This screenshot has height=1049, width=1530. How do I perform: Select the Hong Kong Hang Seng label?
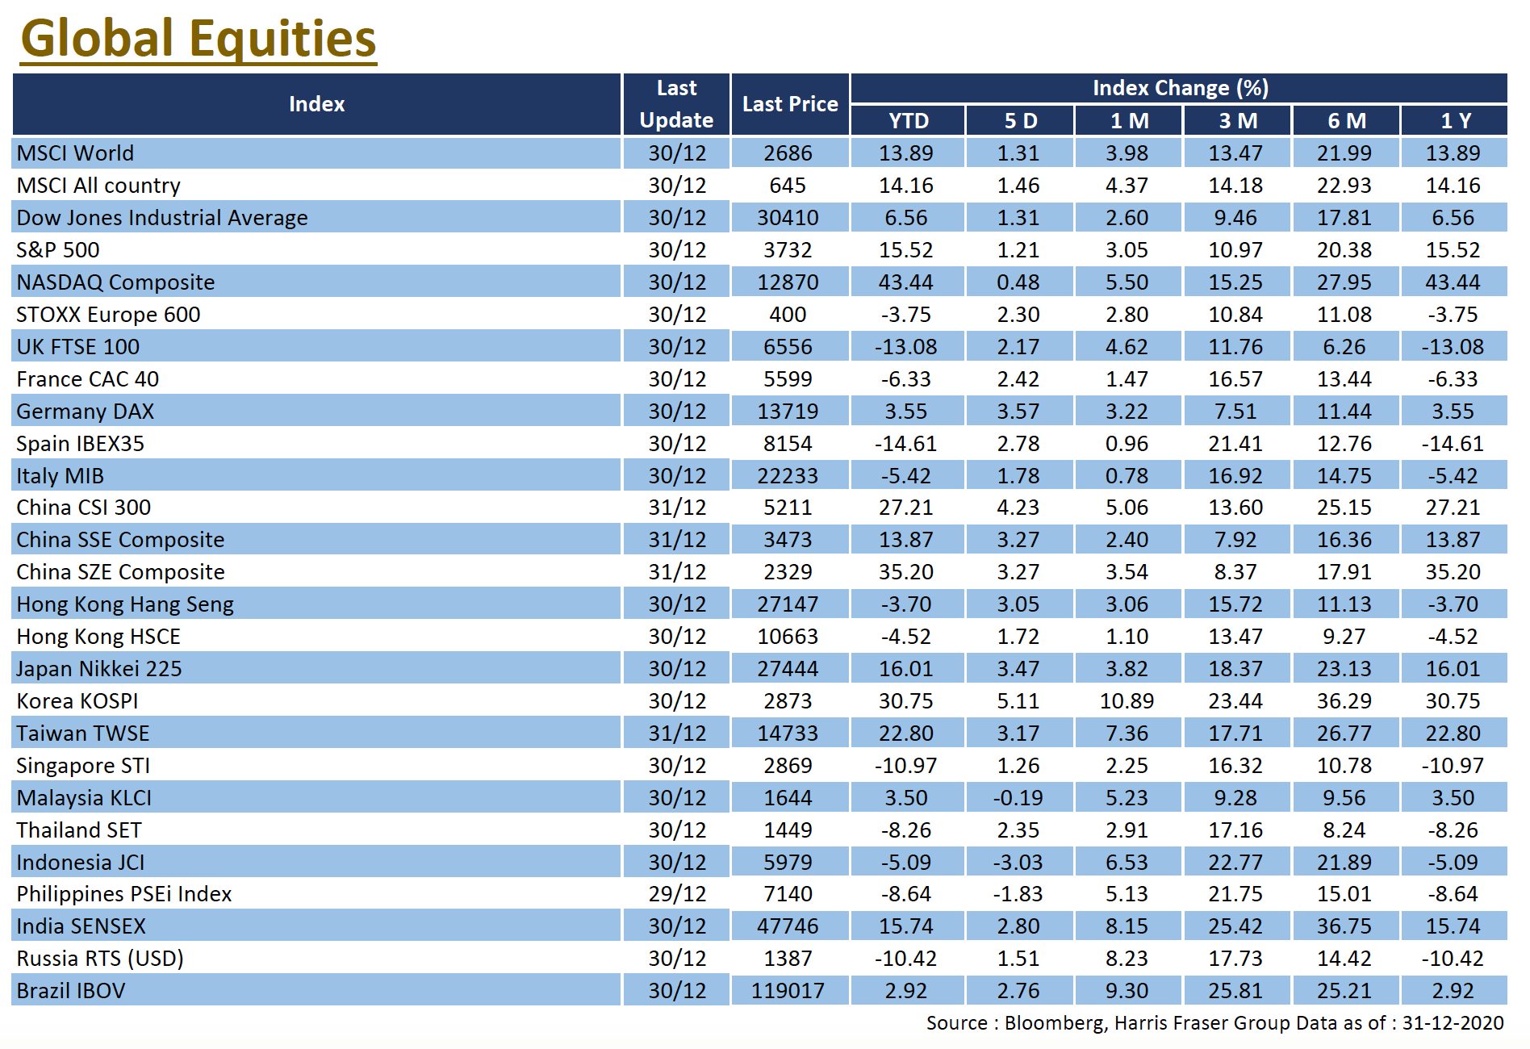[x=125, y=604]
